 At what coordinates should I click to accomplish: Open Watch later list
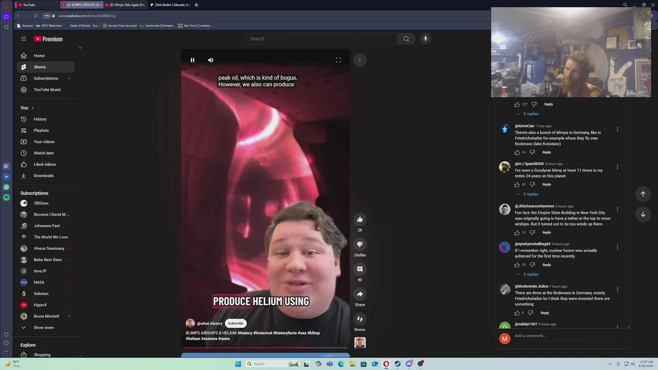coord(46,153)
